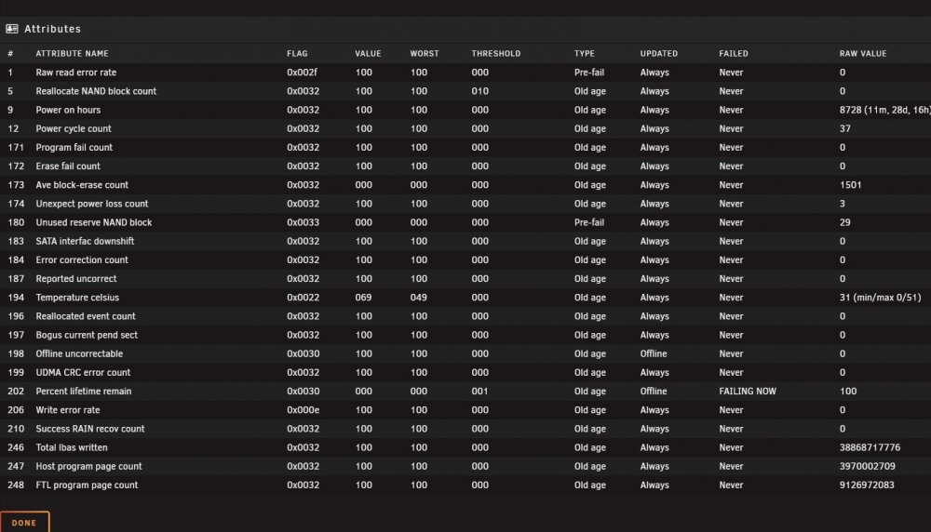Click Offline in Percent lifetime remain row
The image size is (931, 532).
click(x=654, y=392)
